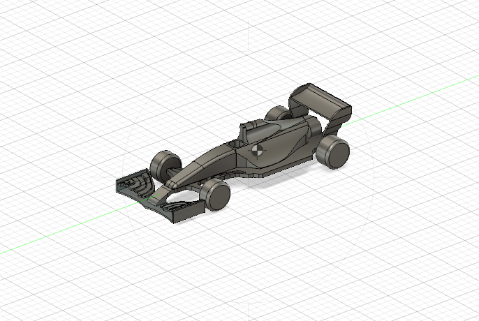This screenshot has width=479, height=321.
Task: Click the center of mass marker on the car
Action: 257,150
